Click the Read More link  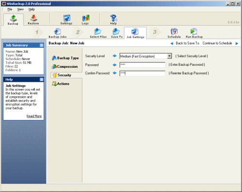(x=34, y=116)
